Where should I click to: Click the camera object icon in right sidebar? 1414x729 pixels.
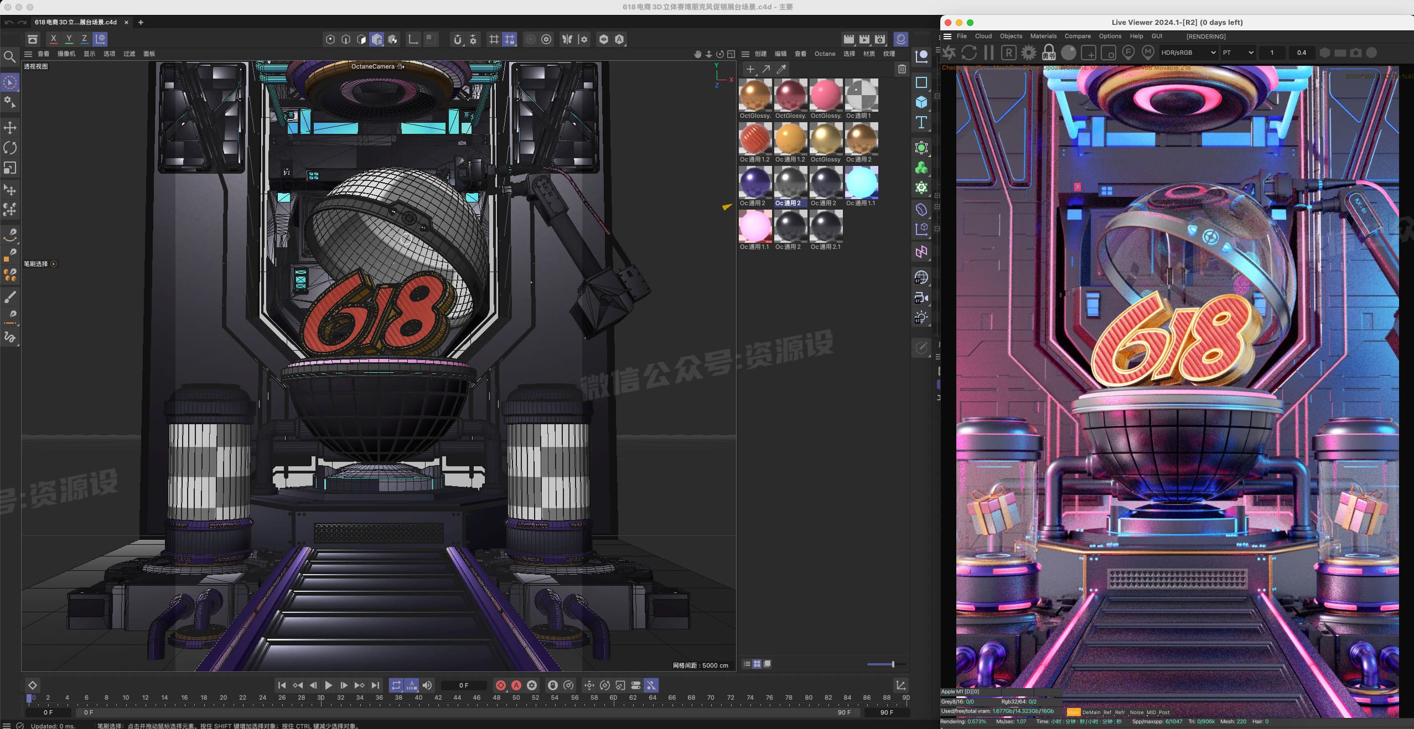tap(921, 298)
